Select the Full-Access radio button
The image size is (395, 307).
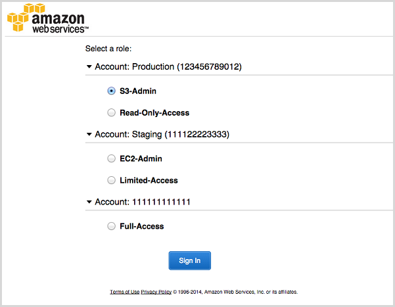(x=111, y=226)
